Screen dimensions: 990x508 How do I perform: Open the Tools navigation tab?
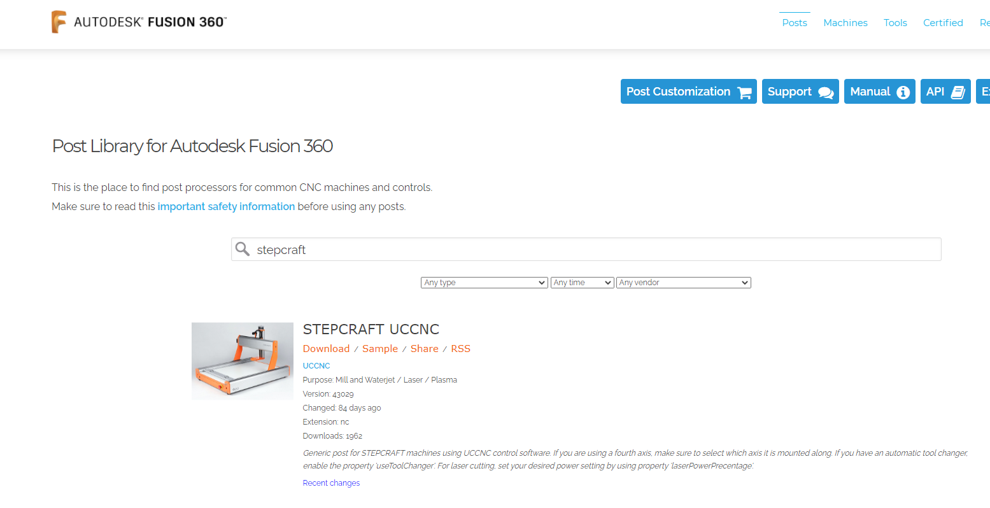pyautogui.click(x=895, y=23)
